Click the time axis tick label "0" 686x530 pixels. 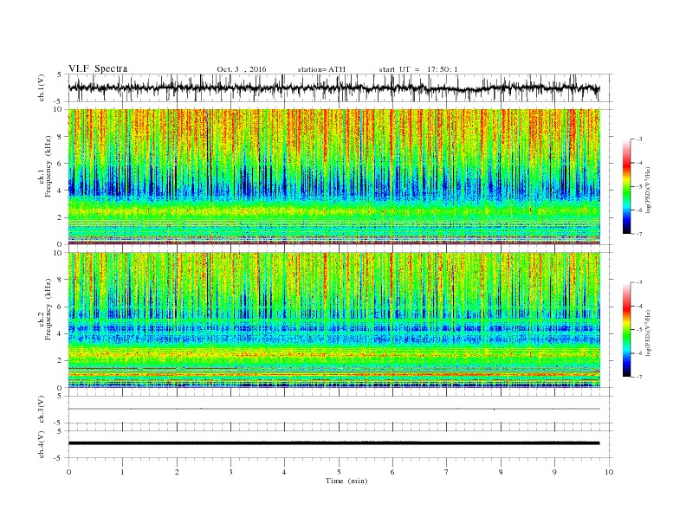[68, 472]
